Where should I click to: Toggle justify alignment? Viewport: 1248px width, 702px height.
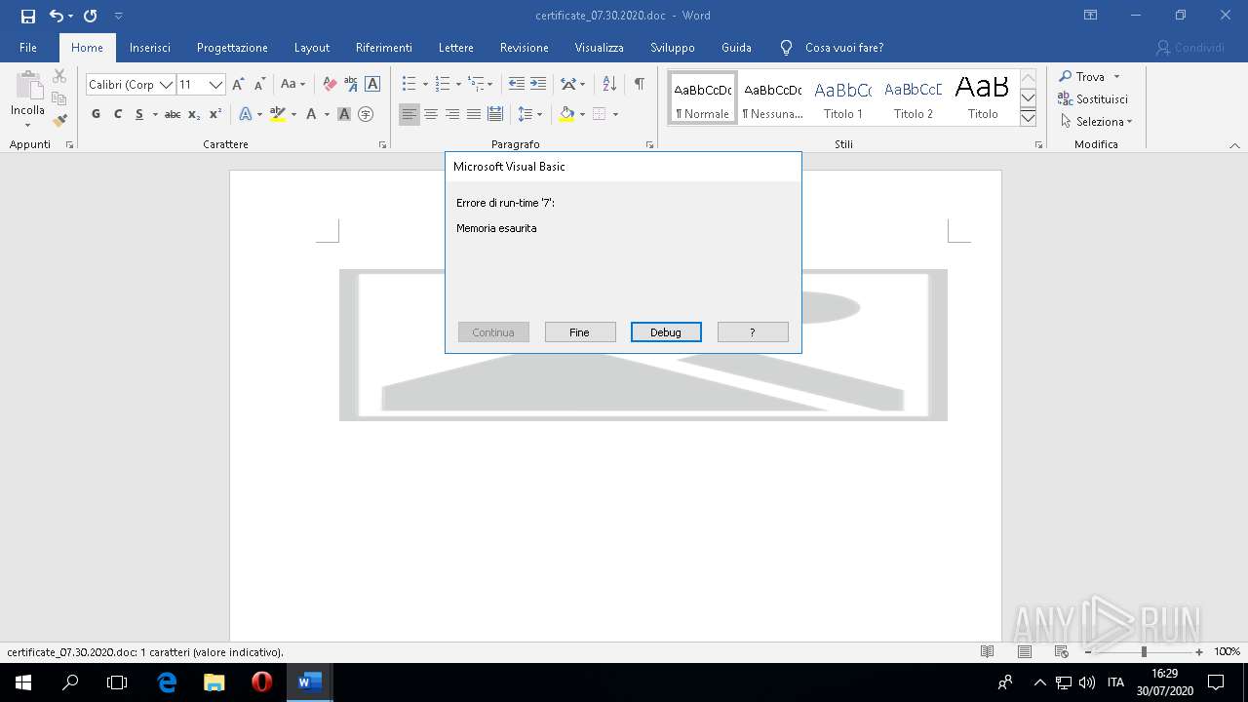coord(474,114)
